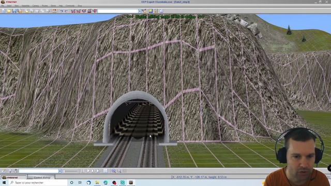Click the New file icon in toolbar

coord(4,11)
